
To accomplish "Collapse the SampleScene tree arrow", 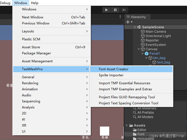I will 135,27.
